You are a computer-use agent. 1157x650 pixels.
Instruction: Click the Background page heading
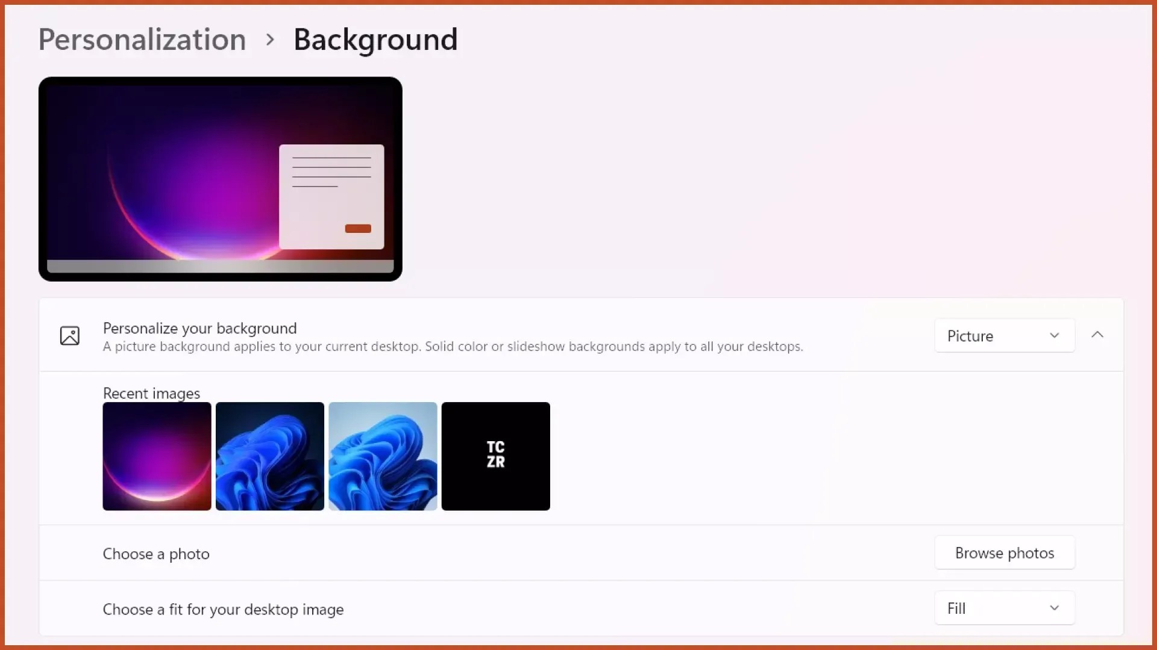coord(375,40)
